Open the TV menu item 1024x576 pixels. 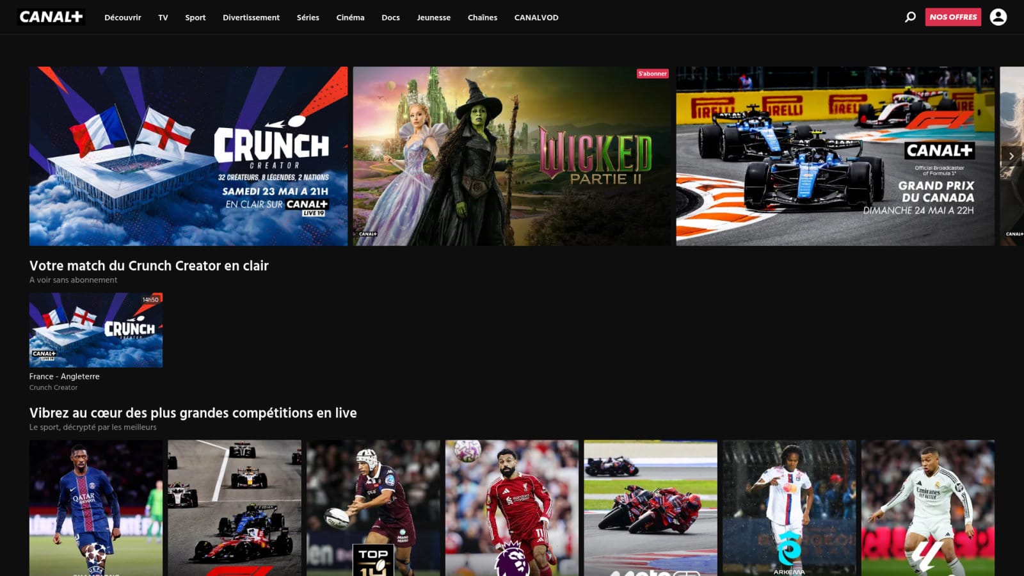163,17
